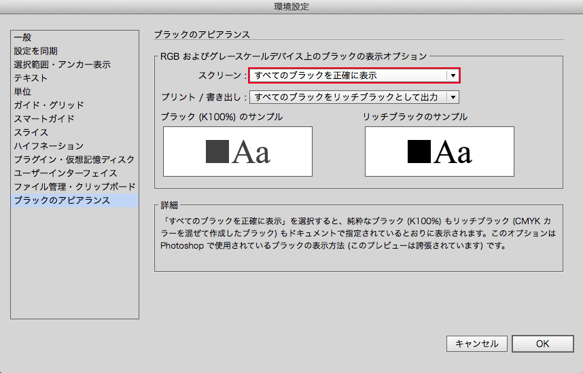Select 一般 in the preferences list
Viewport: 583px width, 373px height.
[74, 37]
